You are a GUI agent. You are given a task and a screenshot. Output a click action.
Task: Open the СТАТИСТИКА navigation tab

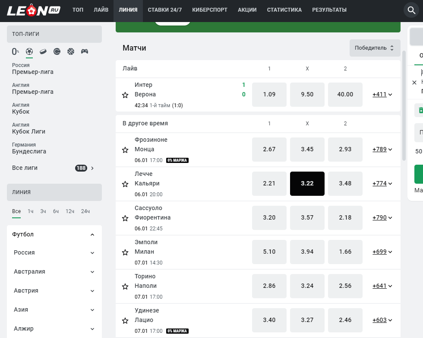point(284,10)
